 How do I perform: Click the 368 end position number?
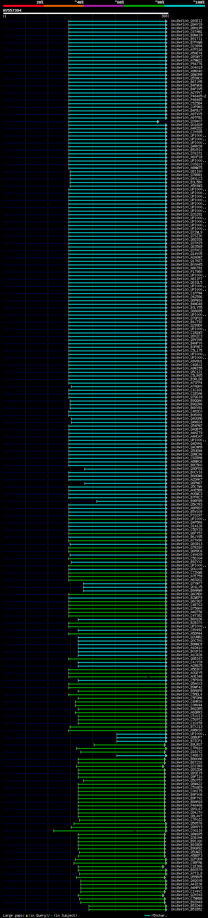(164, 16)
